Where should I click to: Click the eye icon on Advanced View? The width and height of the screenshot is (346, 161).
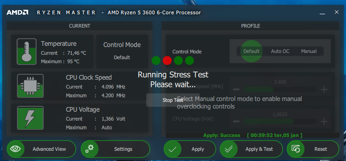pyautogui.click(x=16, y=149)
